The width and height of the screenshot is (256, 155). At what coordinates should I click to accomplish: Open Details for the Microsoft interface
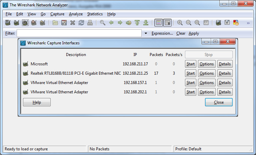coord(225,64)
